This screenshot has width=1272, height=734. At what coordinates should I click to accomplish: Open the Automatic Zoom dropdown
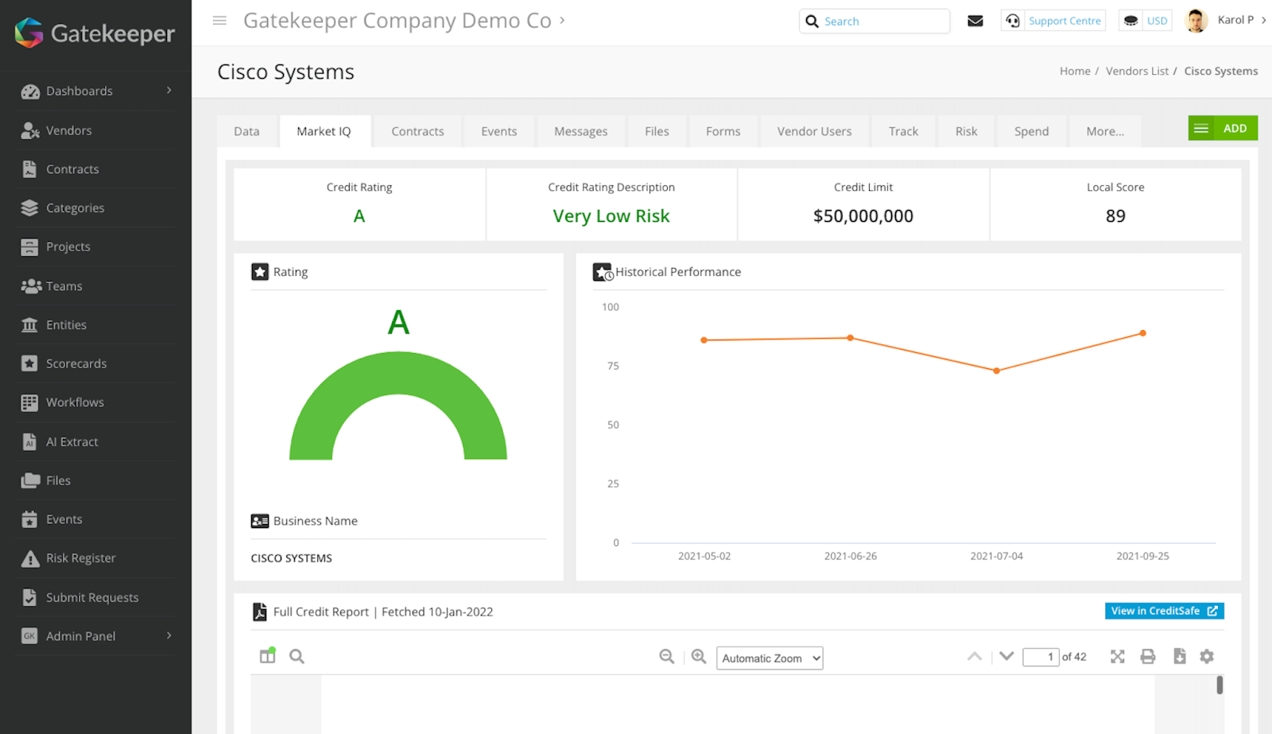pos(770,658)
